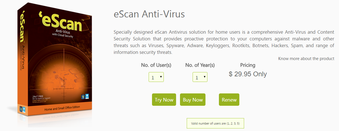Open the No. of Year(s) dropdown

click(200, 77)
